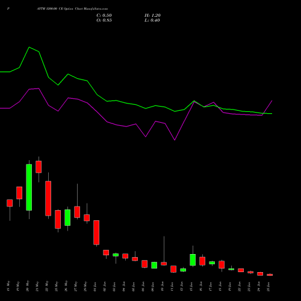
Task: Click the low value 'L: 0.40'
Action: (152, 20)
